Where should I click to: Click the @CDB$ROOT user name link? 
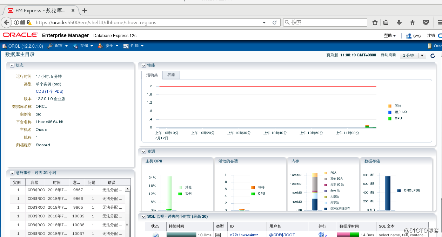[282, 235]
